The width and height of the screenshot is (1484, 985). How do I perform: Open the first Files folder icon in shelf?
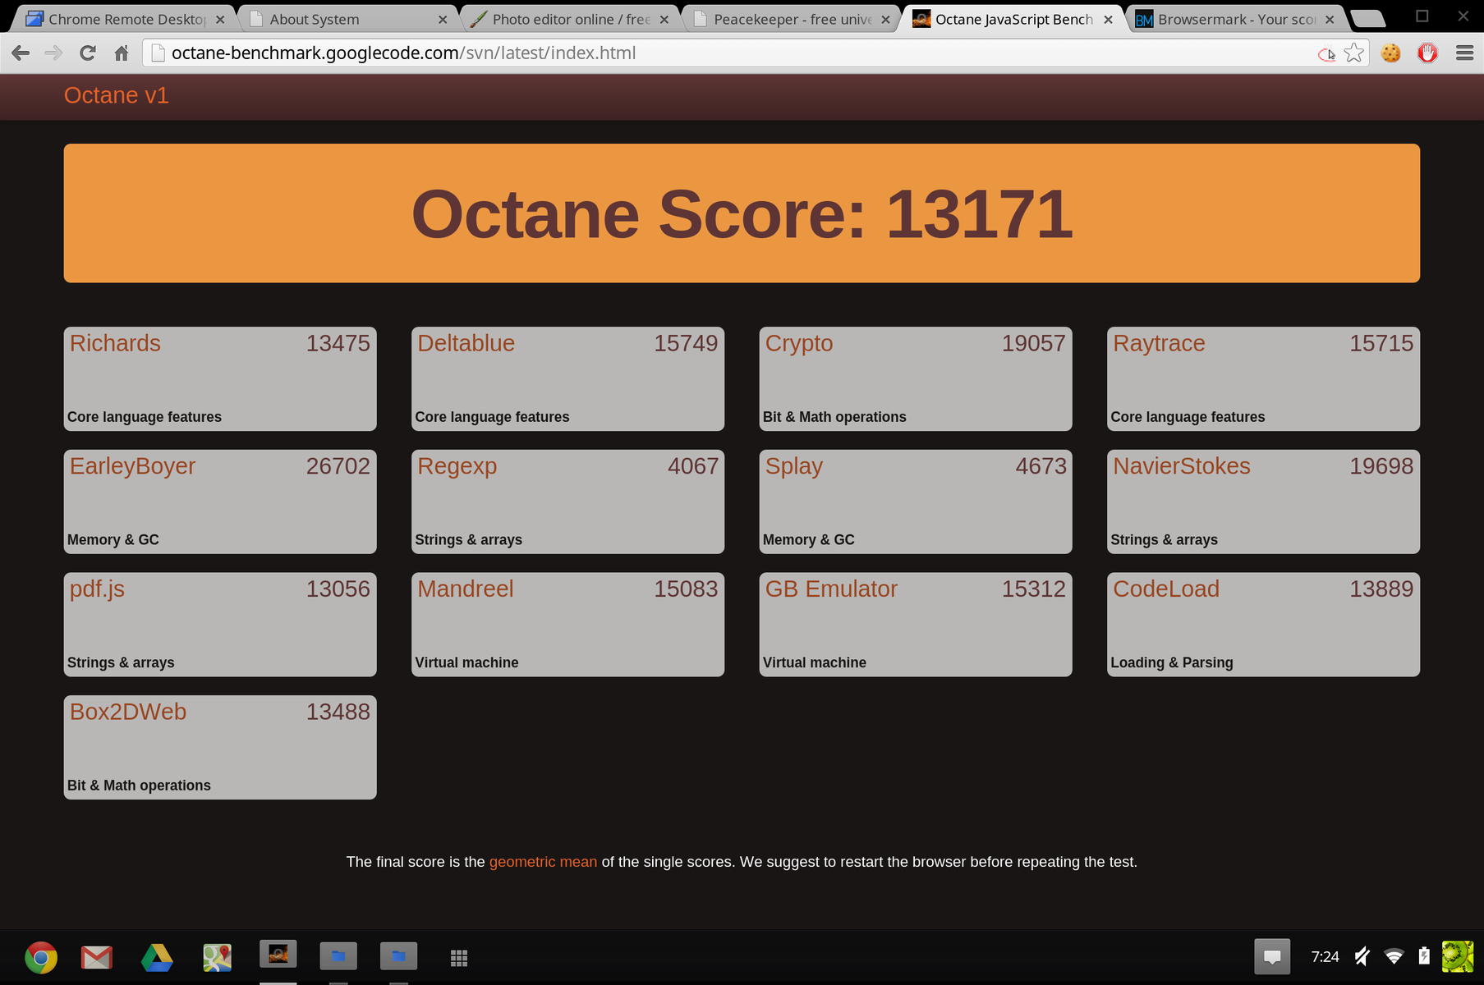[x=338, y=955]
